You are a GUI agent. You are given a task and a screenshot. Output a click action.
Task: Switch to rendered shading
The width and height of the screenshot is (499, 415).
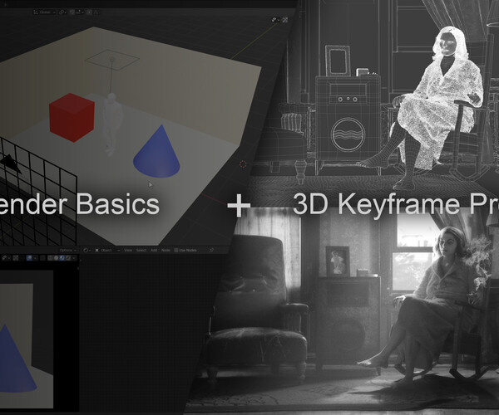[68, 258]
